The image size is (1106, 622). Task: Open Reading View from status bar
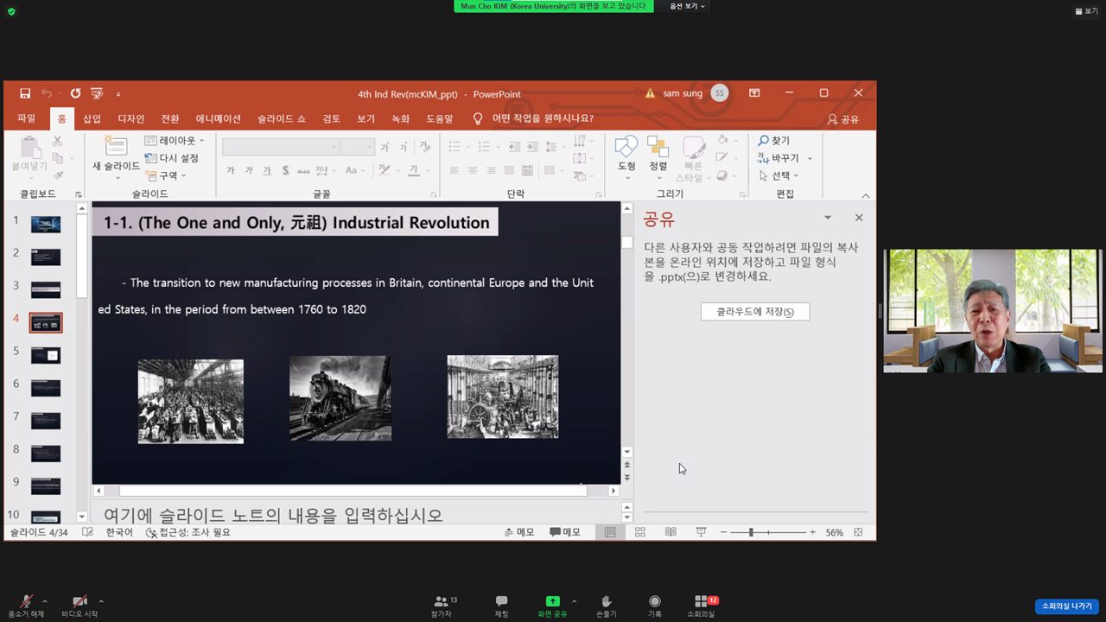click(671, 532)
